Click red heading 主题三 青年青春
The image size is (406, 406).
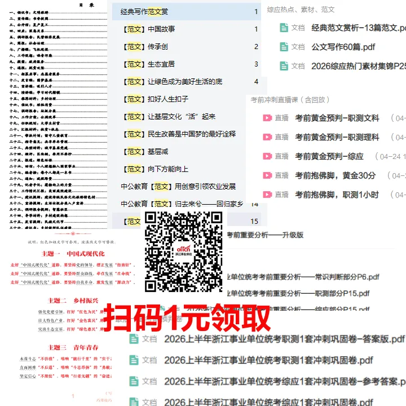pos(73,347)
